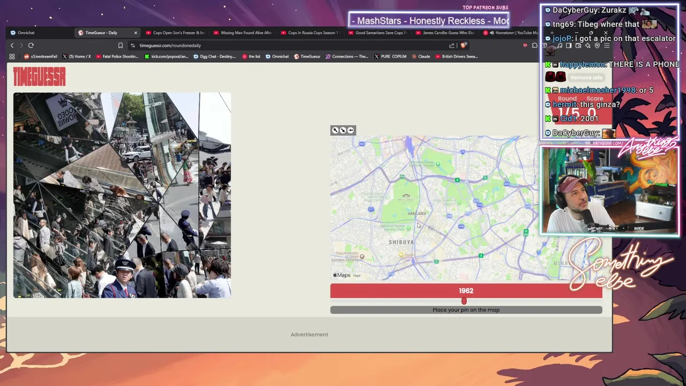The height and width of the screenshot is (386, 686).
Task: Click the bookmark page icon
Action: 121,46
